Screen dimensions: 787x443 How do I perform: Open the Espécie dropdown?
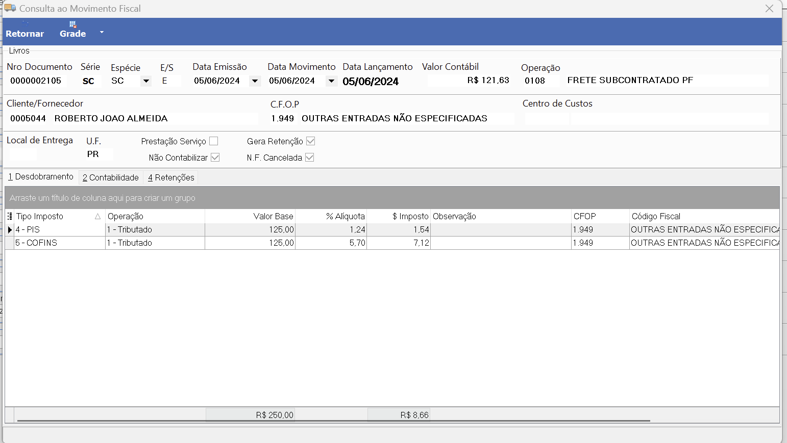146,81
